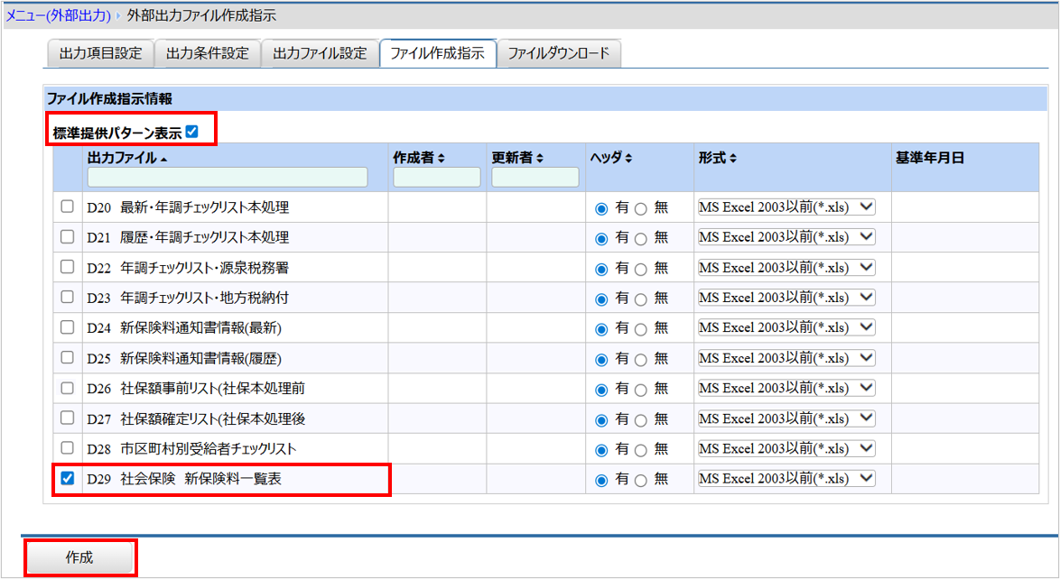Open format dropdown for D26 row
Viewport: 1060px width, 579px height.
786,388
